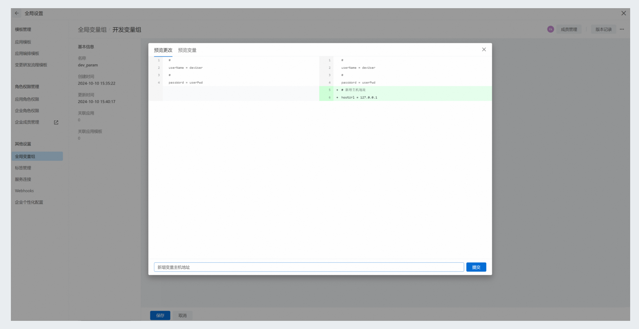This screenshot has width=639, height=329.
Task: Click the creation time 2024-10-10 15:35:22
Action: click(97, 83)
